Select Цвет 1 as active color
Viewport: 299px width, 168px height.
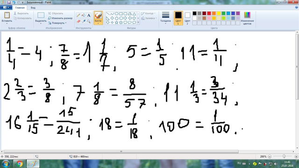point(178,18)
